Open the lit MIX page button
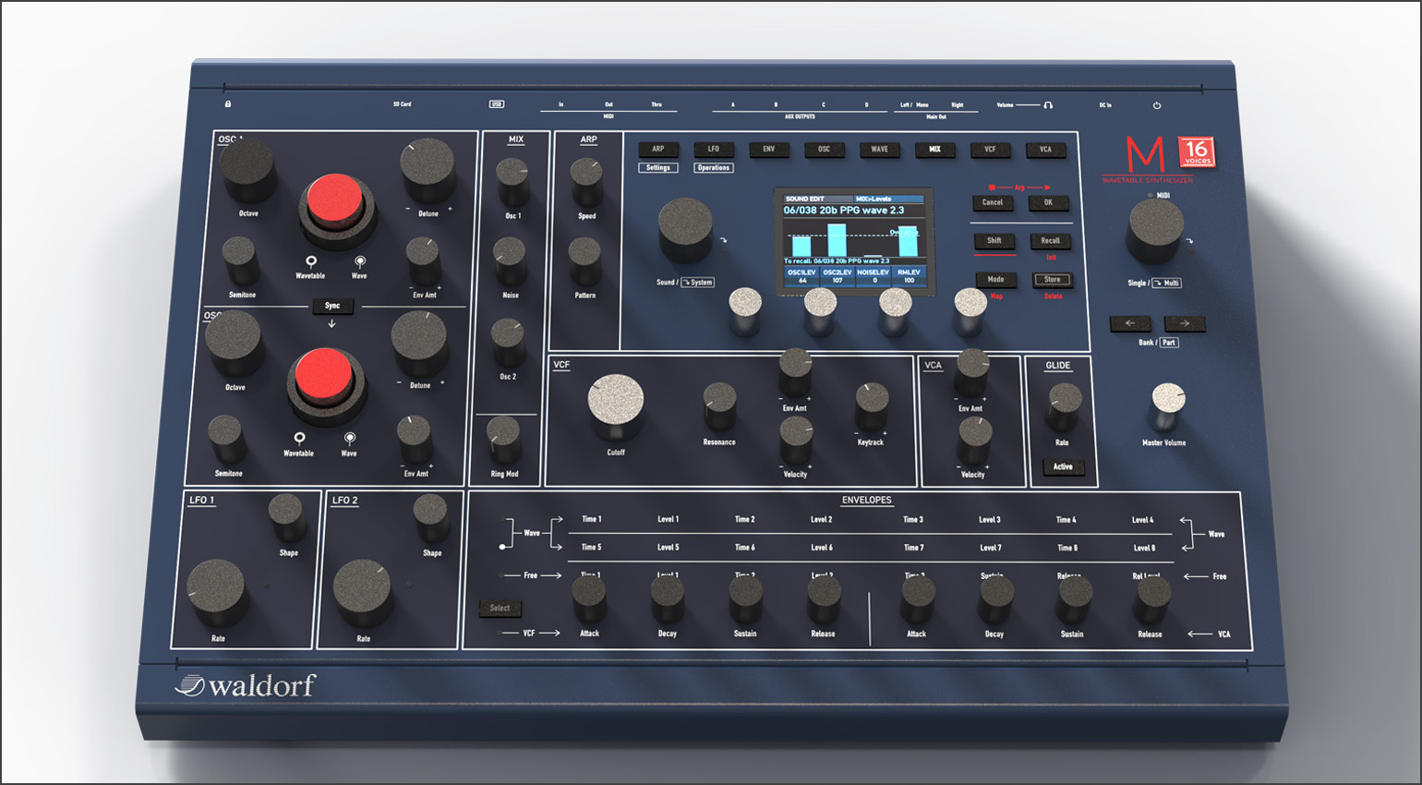 click(935, 150)
